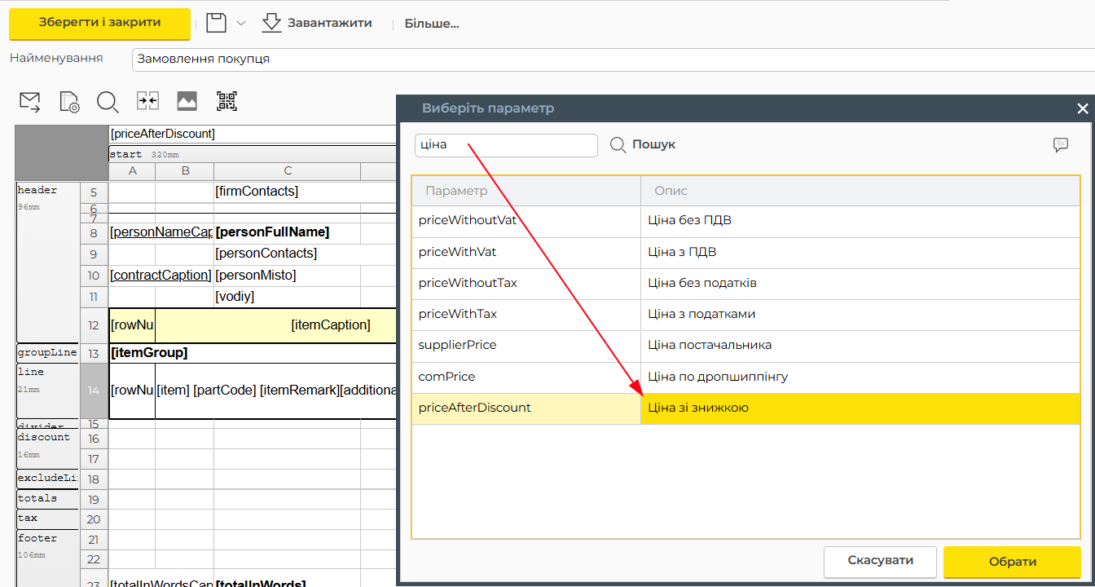1095x587 pixels.
Task: Click the floppy disk save icon
Action: (216, 23)
